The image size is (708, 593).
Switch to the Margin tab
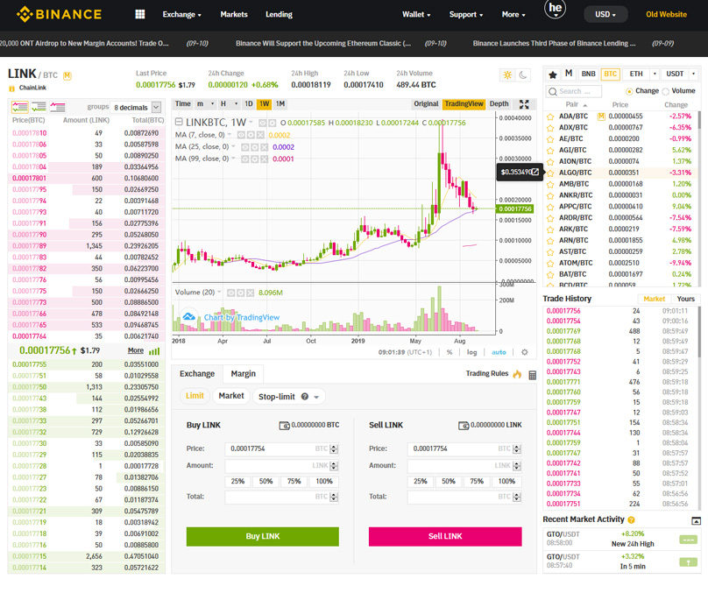point(243,374)
